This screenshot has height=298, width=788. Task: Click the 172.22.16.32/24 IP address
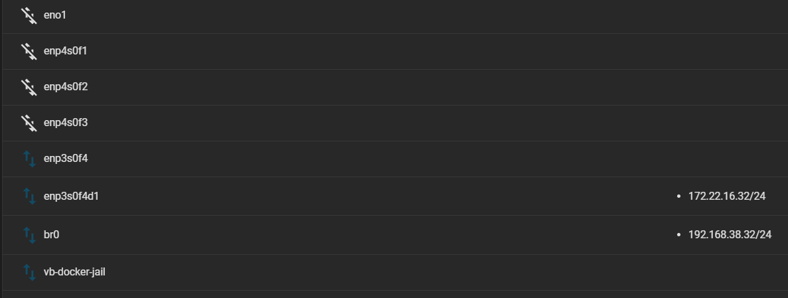tap(727, 196)
